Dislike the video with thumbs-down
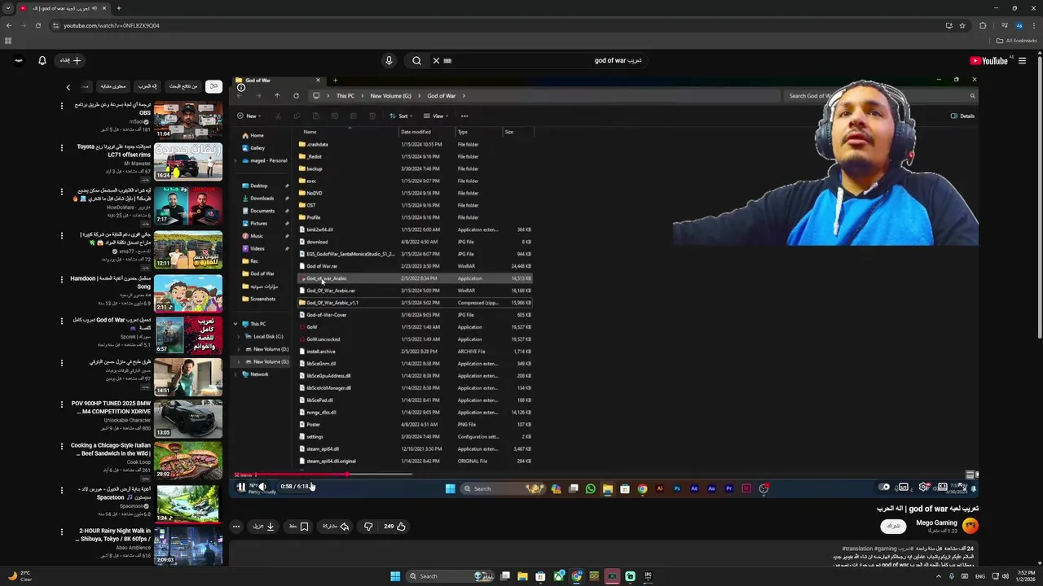Image resolution: width=1043 pixels, height=586 pixels. (x=368, y=527)
